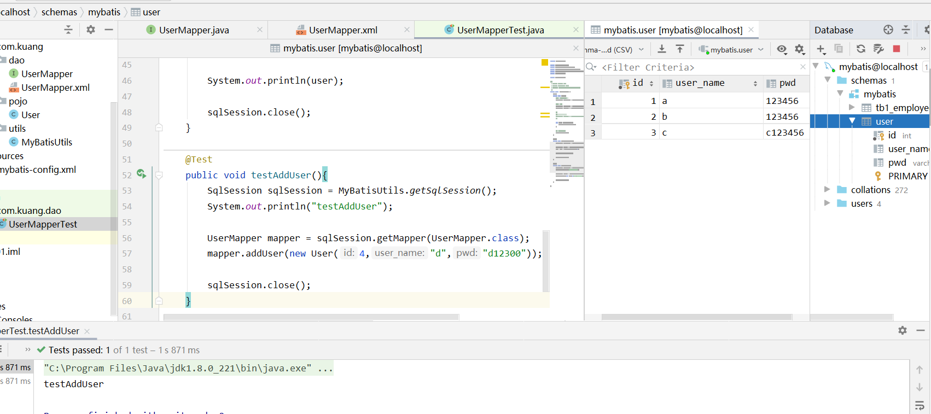Collapse the selected user table node

click(x=852, y=121)
